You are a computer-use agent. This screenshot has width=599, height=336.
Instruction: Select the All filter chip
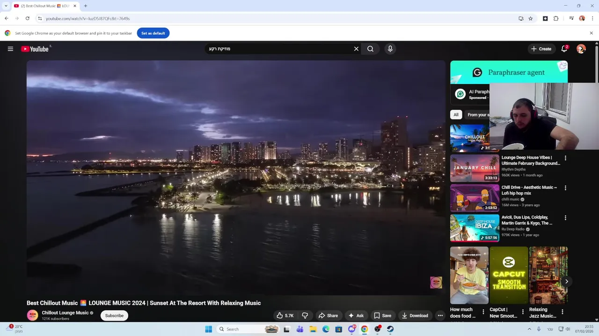click(x=456, y=114)
